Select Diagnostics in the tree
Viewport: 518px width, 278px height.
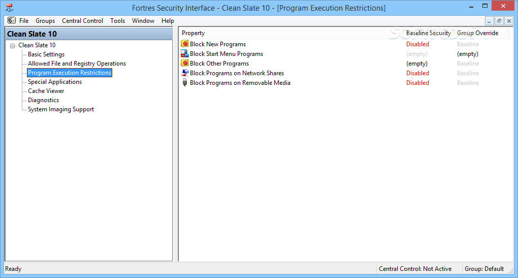(43, 100)
